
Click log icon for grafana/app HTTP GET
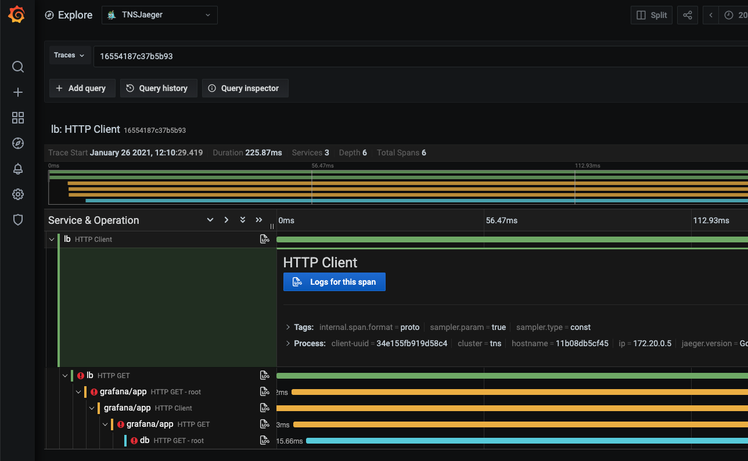[x=265, y=424]
